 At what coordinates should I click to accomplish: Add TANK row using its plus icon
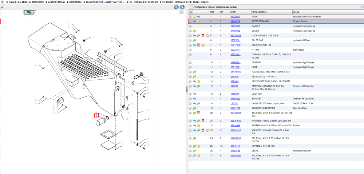click(x=190, y=17)
